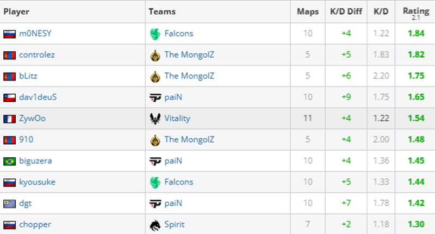Open the 910 player profile link
The width and height of the screenshot is (435, 234).
(26, 140)
